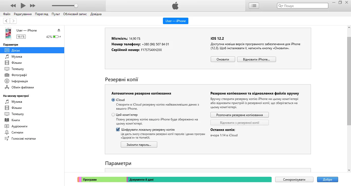This screenshot has width=351, height=186.
Task: Open Фотографії camera icon in sidebar
Action: pos(7,75)
